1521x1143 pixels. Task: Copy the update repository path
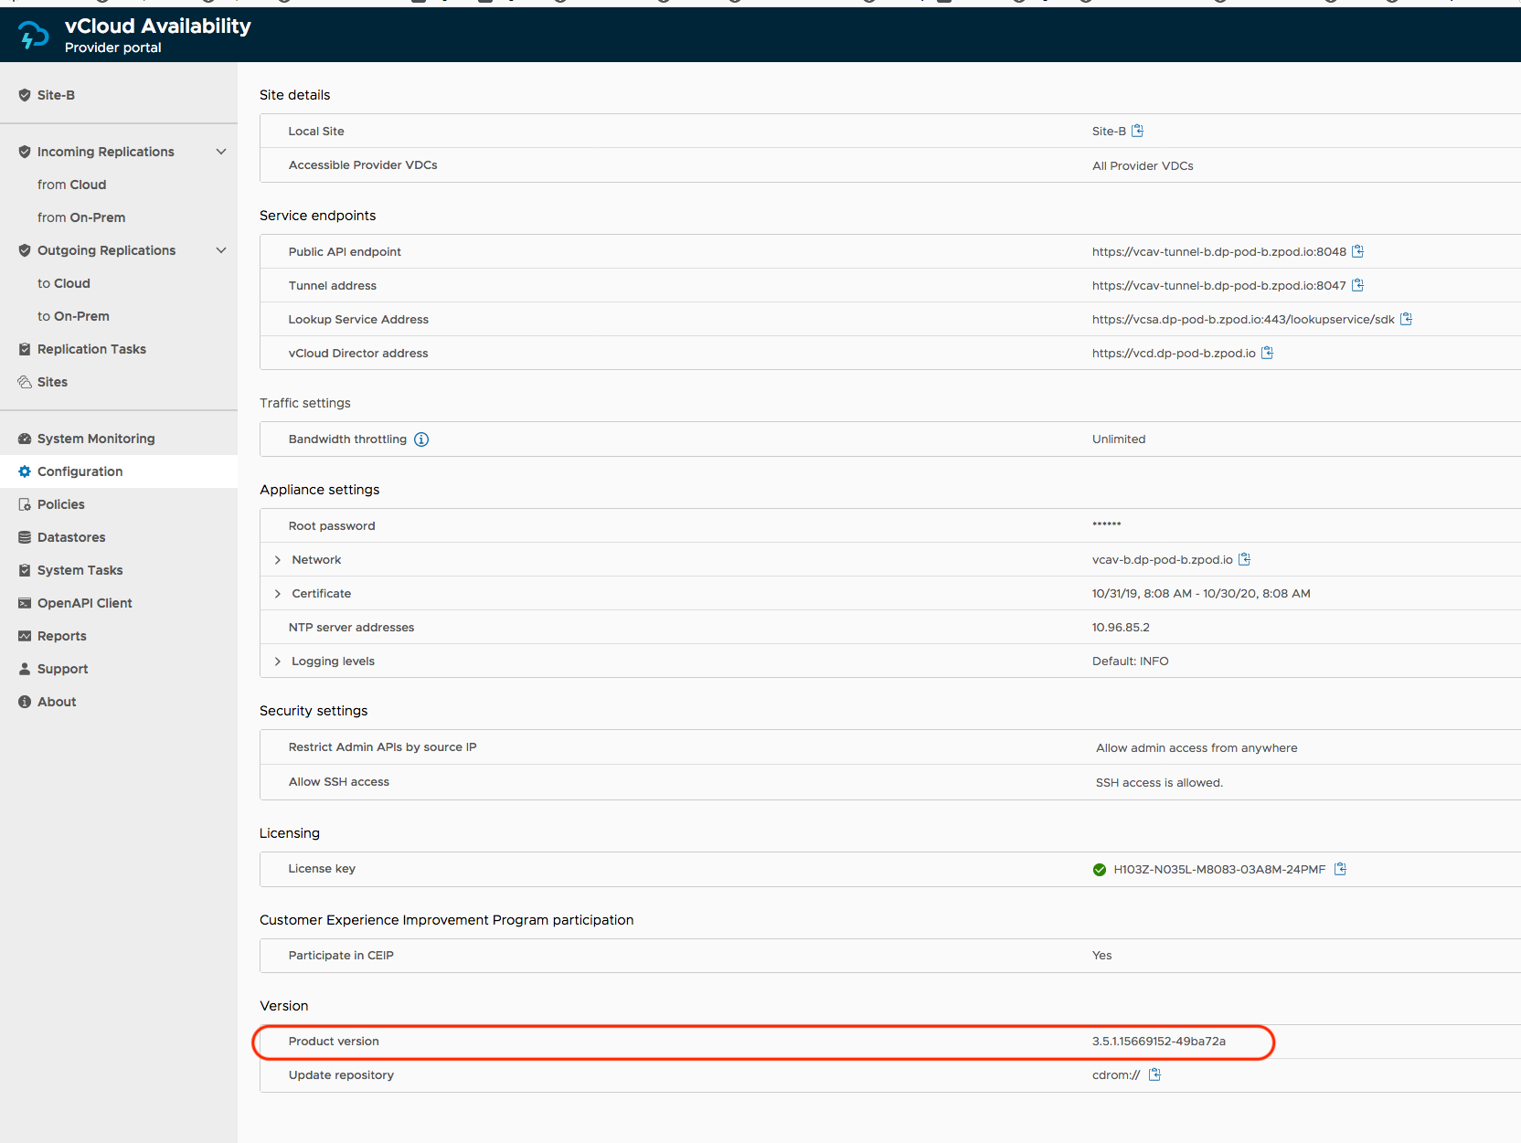tap(1154, 1074)
